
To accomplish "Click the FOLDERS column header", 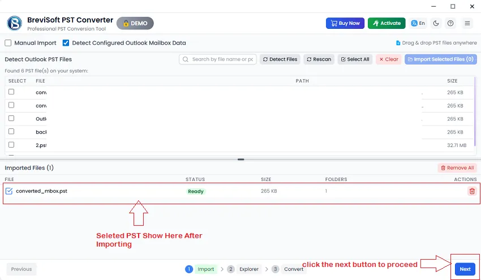I will tap(336, 179).
